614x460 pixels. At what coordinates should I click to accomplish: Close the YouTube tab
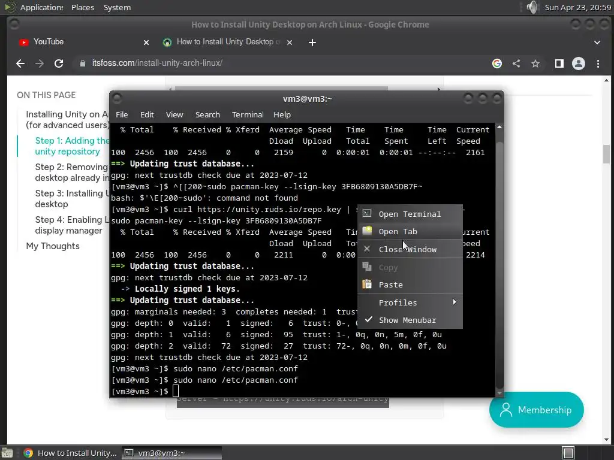click(146, 43)
